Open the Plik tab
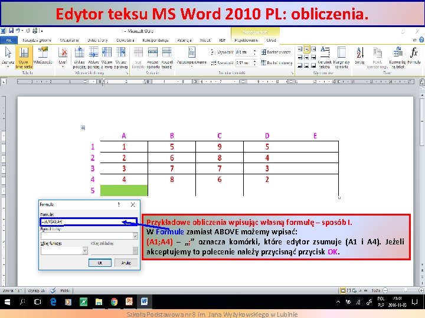Viewport: 425px width, 318px height. [x=9, y=40]
